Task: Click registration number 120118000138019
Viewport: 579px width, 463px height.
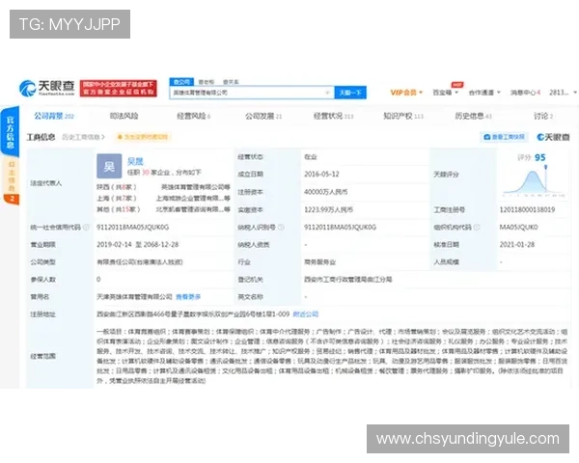Action: point(527,209)
